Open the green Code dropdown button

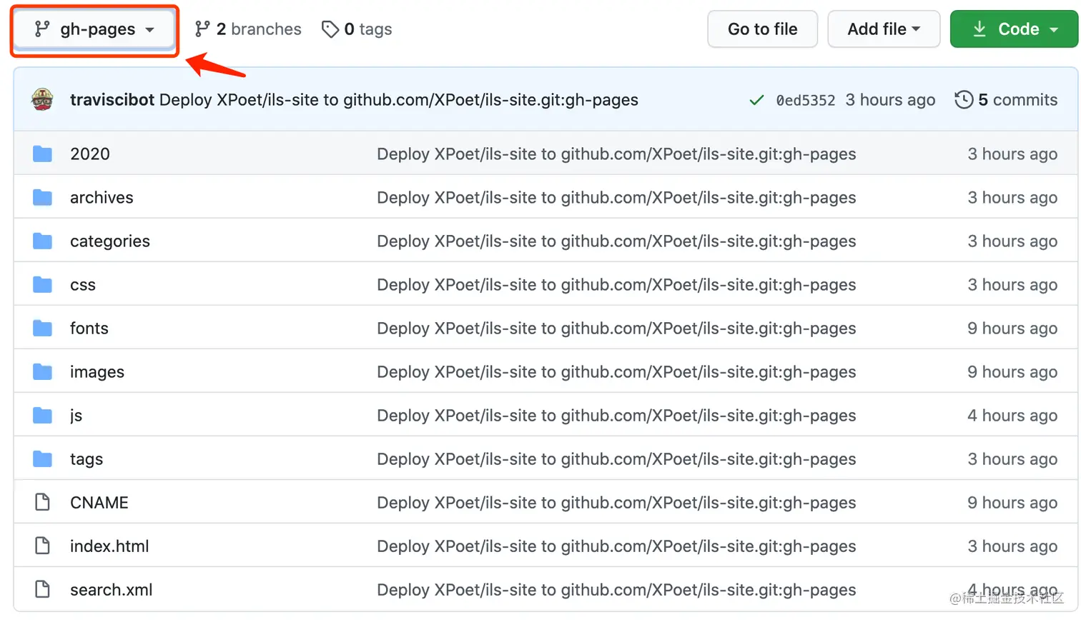1014,29
